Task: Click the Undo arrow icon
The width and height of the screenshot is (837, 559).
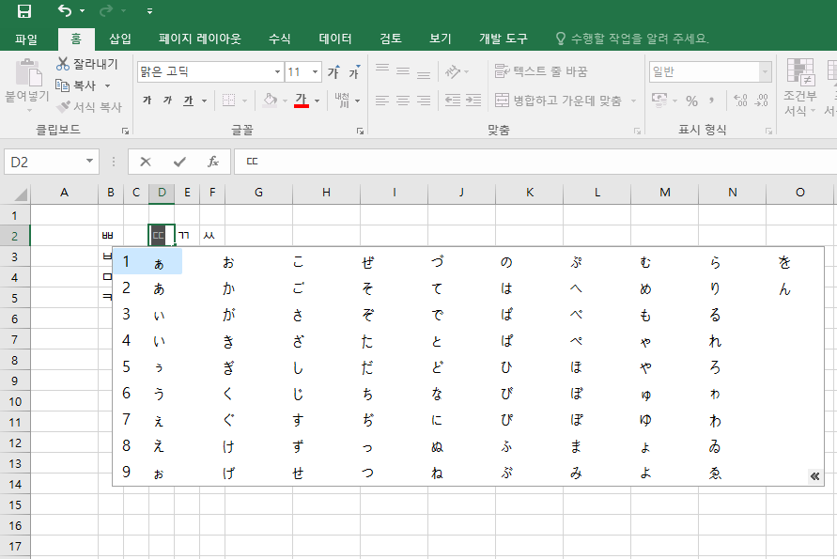Action: coord(65,10)
